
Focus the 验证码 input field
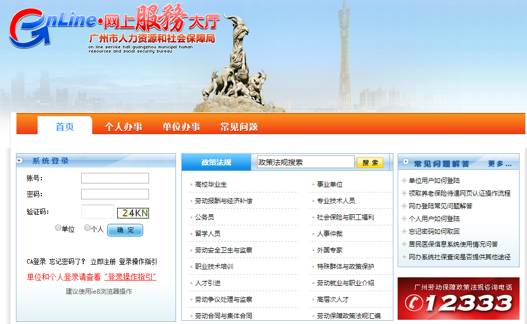(x=98, y=212)
